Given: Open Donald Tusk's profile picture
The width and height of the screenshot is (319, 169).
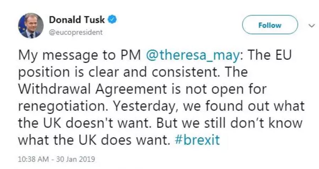Looking at the screenshot, I should tap(31, 26).
